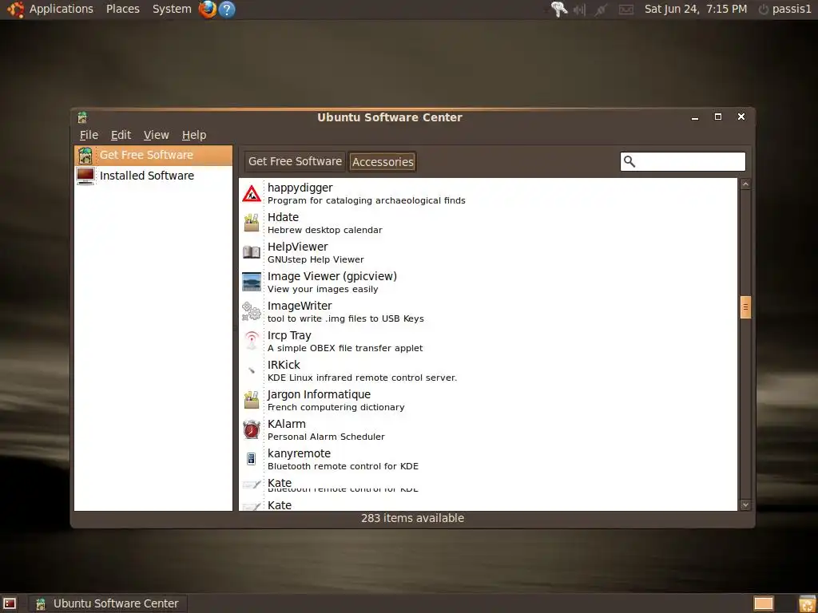Click the IRKick icon
The width and height of the screenshot is (818, 613).
(x=252, y=370)
